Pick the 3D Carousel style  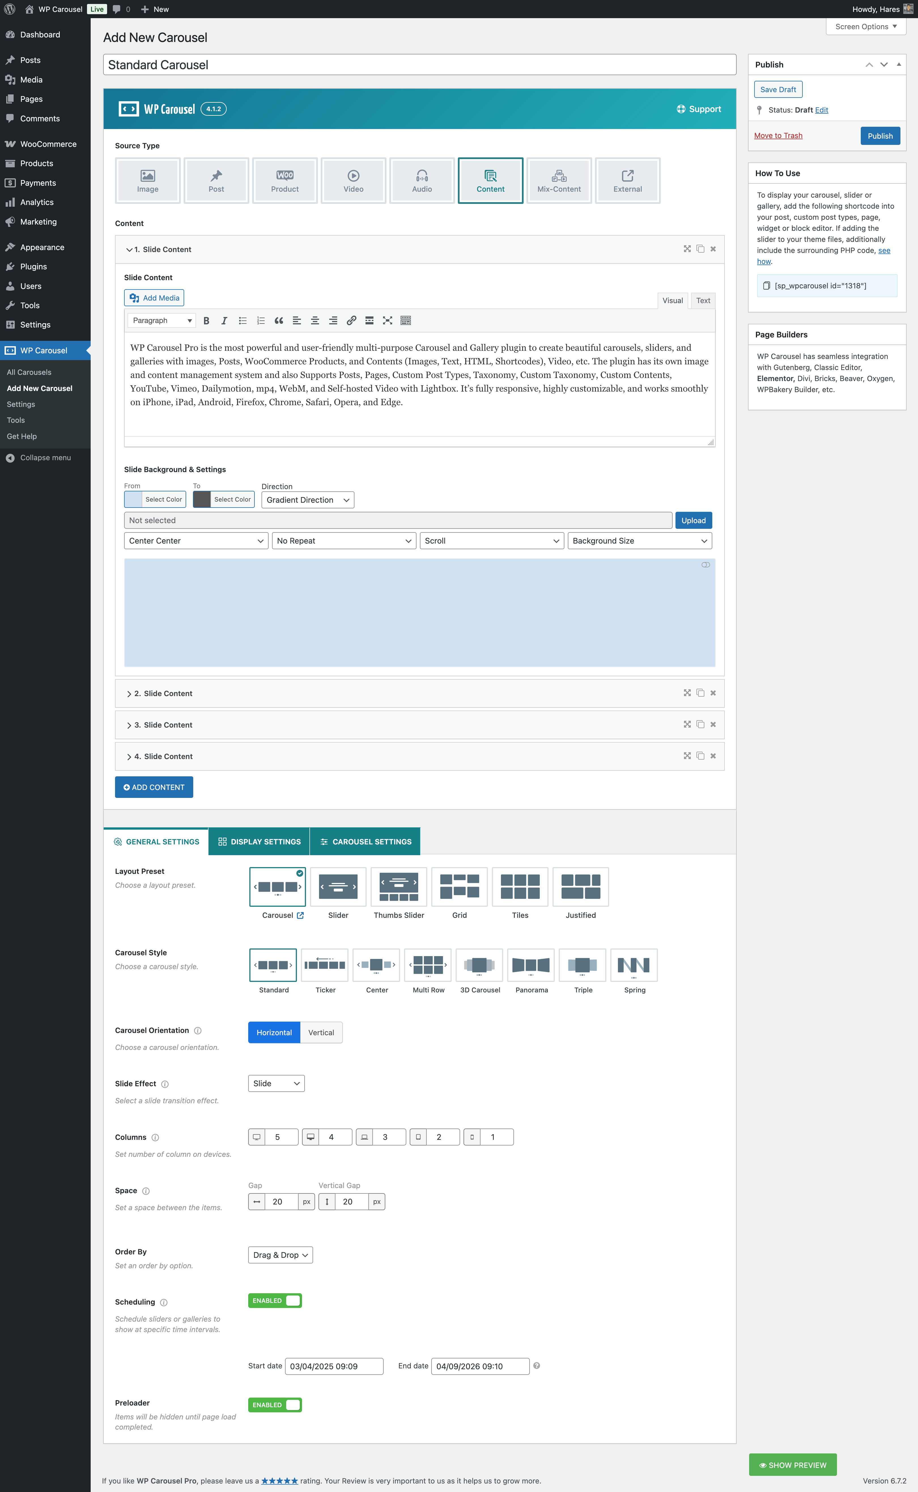pos(480,965)
